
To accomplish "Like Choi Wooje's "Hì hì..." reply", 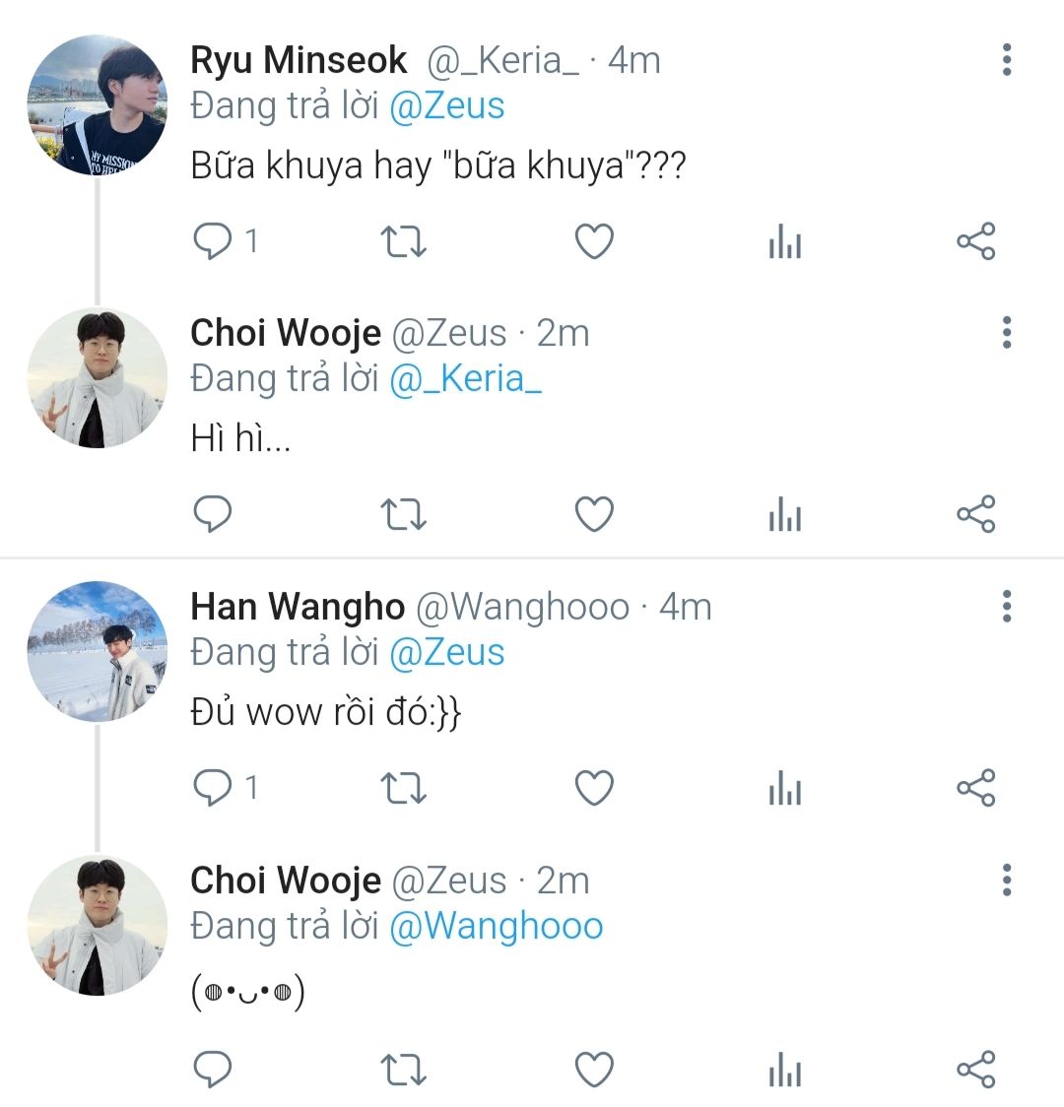I will click(x=594, y=514).
